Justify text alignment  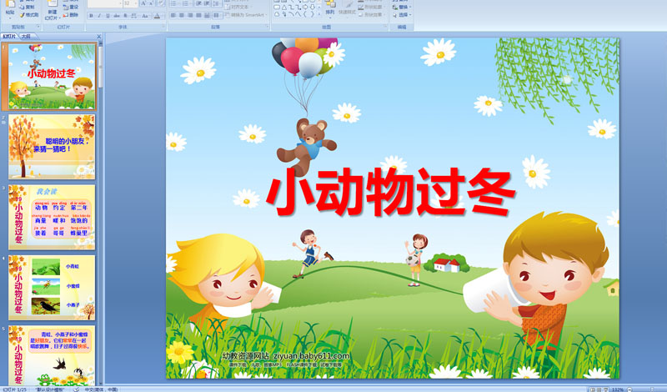pyautogui.click(x=198, y=15)
